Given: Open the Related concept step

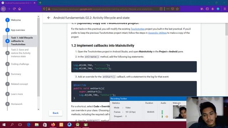Looking at the screenshot, I should coord(19,84).
